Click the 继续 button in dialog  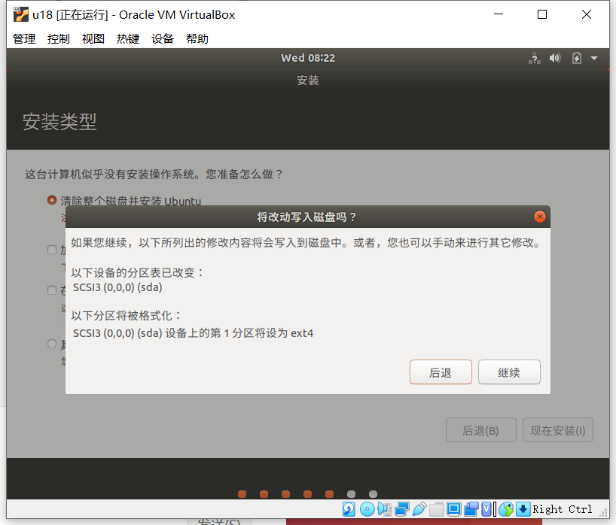click(509, 372)
